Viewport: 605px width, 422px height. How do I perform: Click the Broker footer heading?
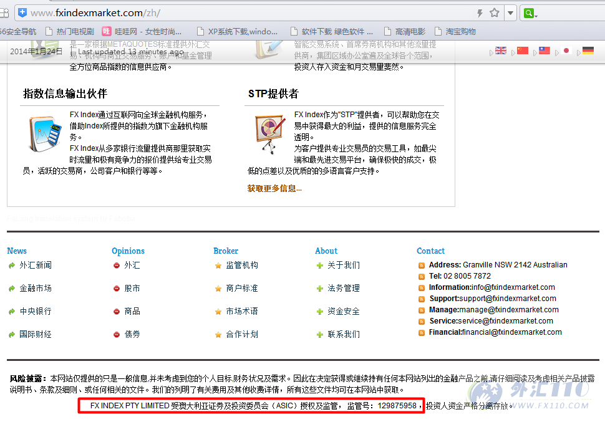(x=226, y=251)
